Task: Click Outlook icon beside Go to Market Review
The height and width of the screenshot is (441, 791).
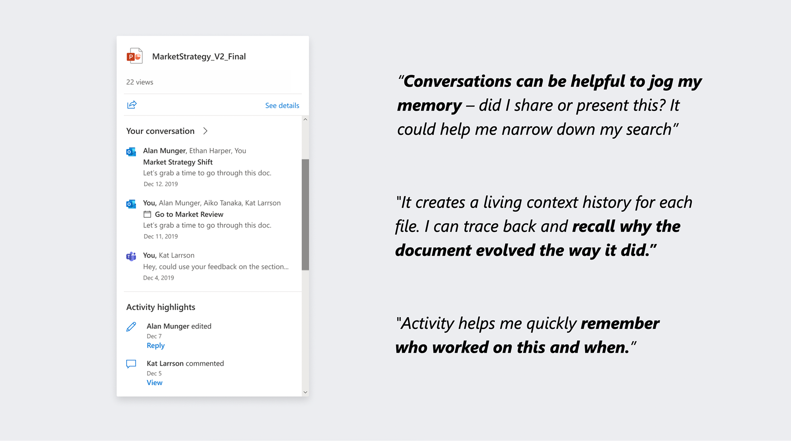Action: coord(131,204)
